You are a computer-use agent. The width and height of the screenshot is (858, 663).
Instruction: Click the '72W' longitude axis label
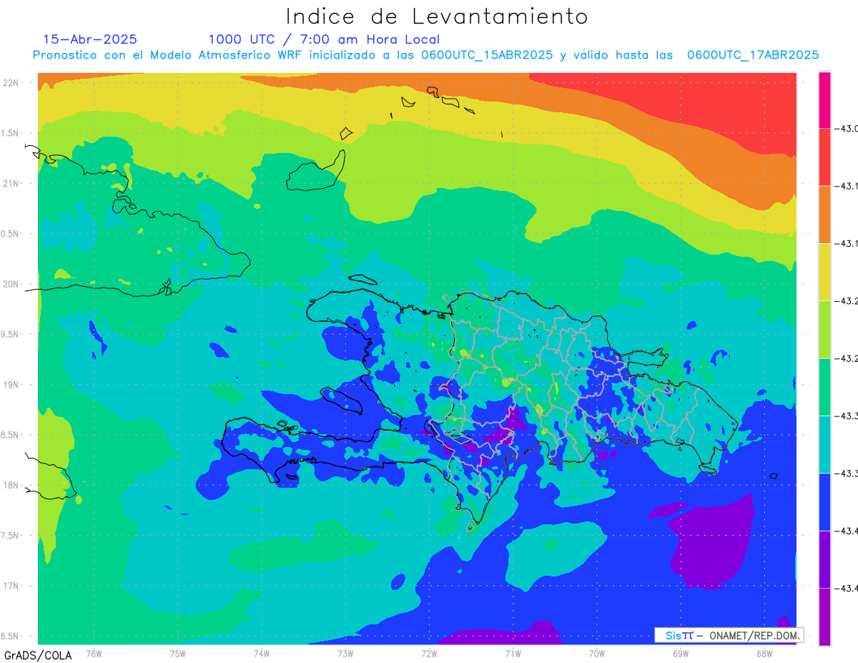click(429, 653)
